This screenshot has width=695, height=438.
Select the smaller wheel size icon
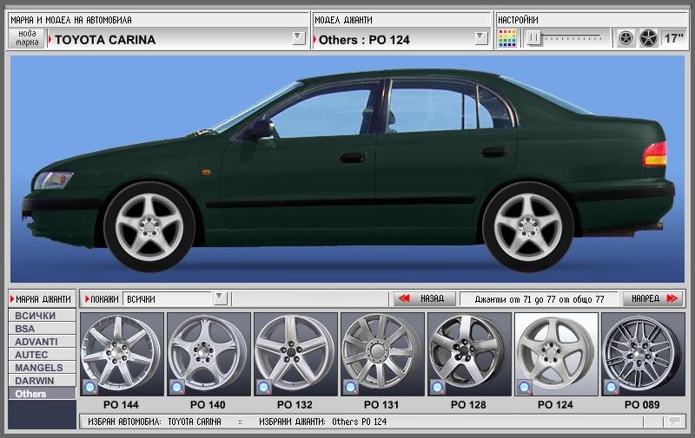pos(625,38)
